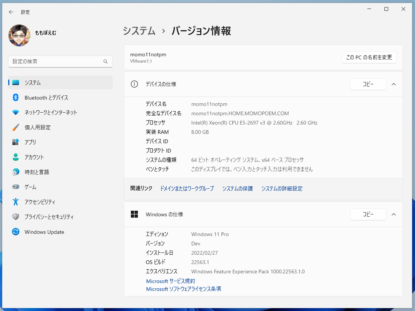Open Microsoft サービス規約 link
The image size is (415, 311).
tap(170, 281)
